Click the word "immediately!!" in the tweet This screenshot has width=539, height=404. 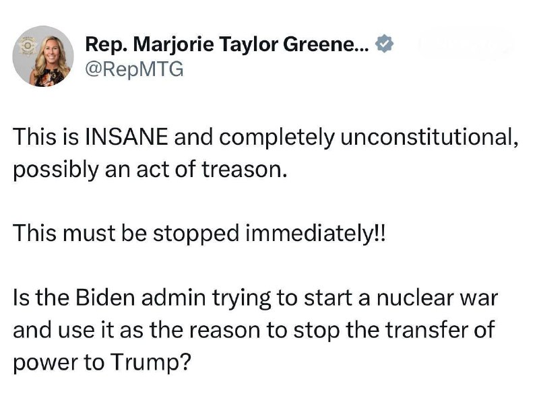(315, 233)
